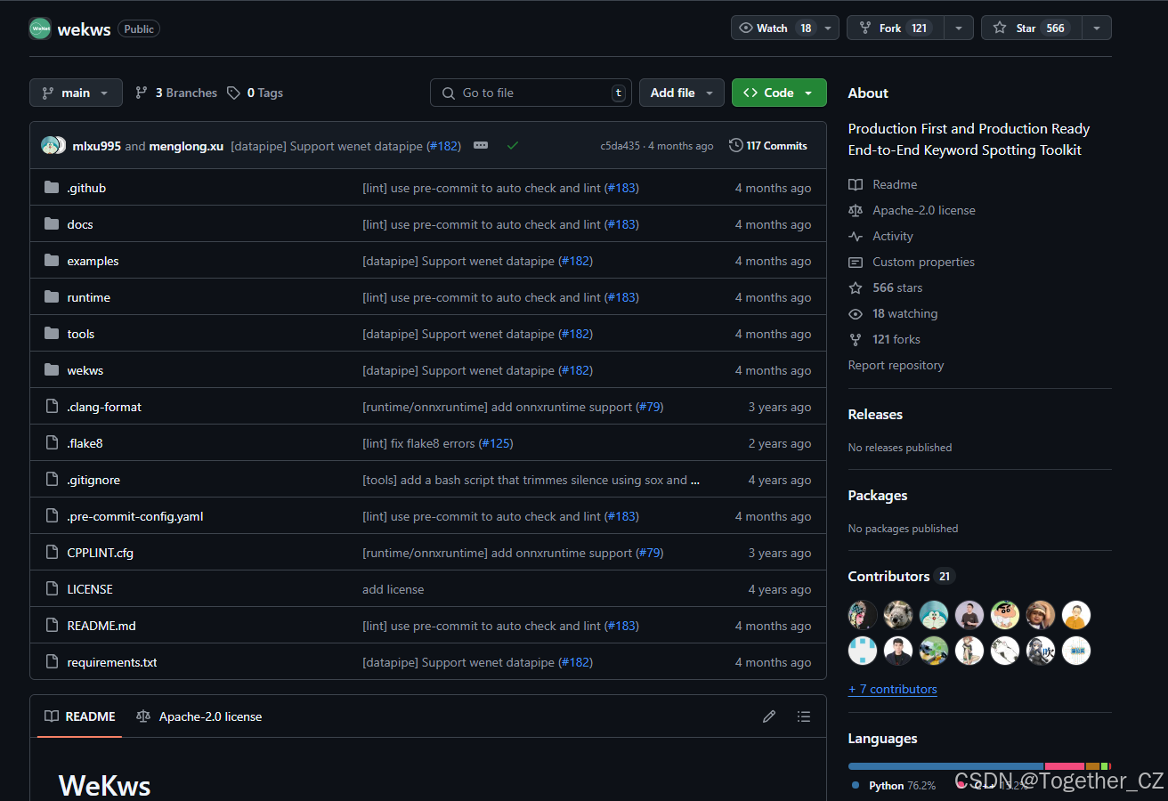Expand the main branch selector
This screenshot has height=801, width=1168.
(x=76, y=93)
